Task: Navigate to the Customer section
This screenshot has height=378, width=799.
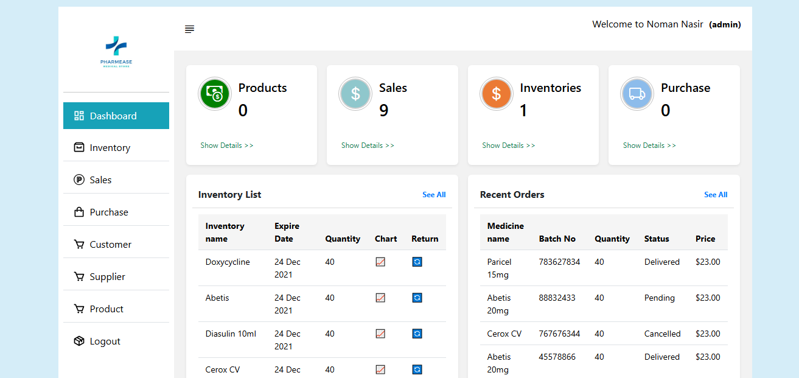Action: 110,244
